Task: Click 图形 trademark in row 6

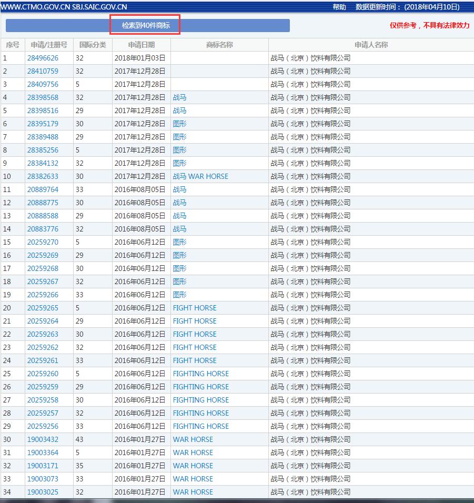Action: tap(179, 124)
